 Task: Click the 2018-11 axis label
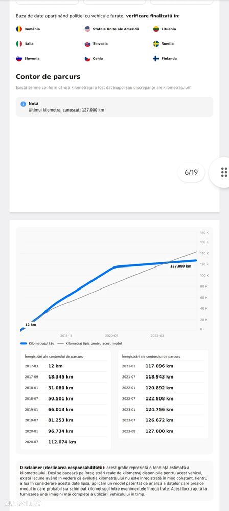click(x=66, y=335)
